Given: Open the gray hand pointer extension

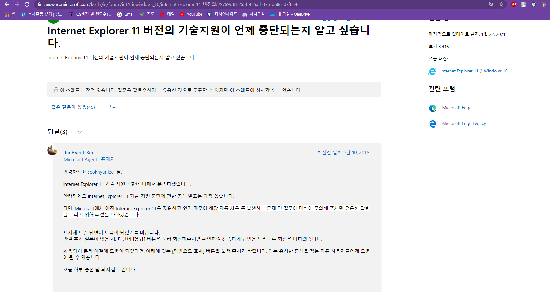Looking at the screenshot, I should click(524, 4).
